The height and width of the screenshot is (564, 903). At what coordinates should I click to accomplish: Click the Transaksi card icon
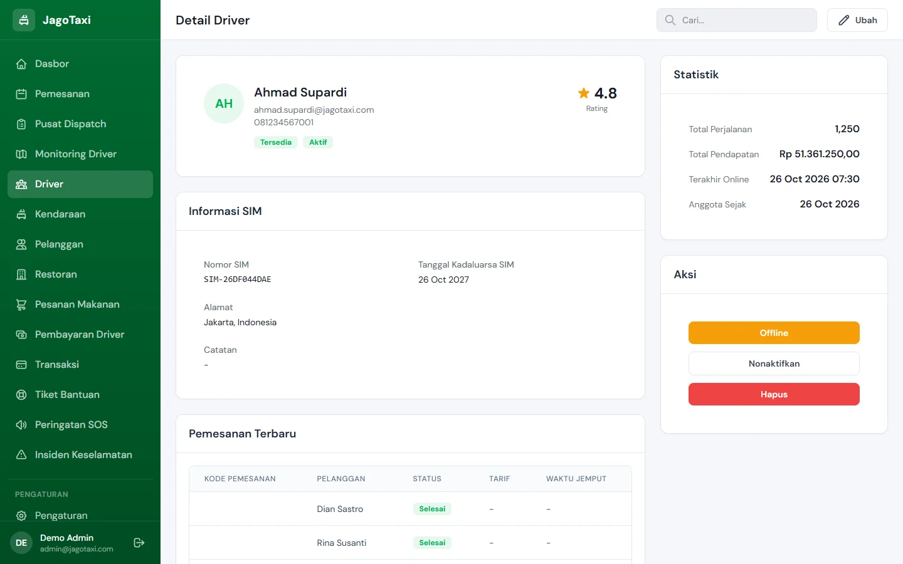pyautogui.click(x=21, y=365)
